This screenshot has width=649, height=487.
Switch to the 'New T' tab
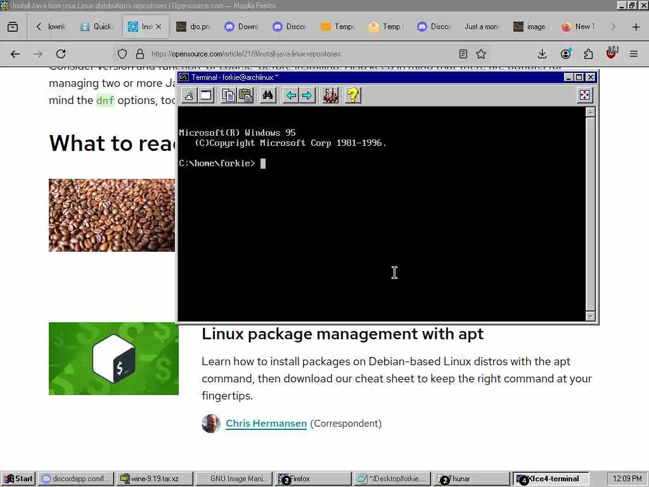579,27
